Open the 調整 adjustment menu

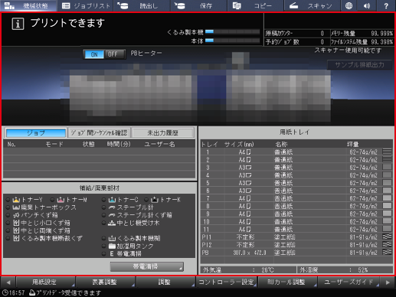(x=165, y=282)
